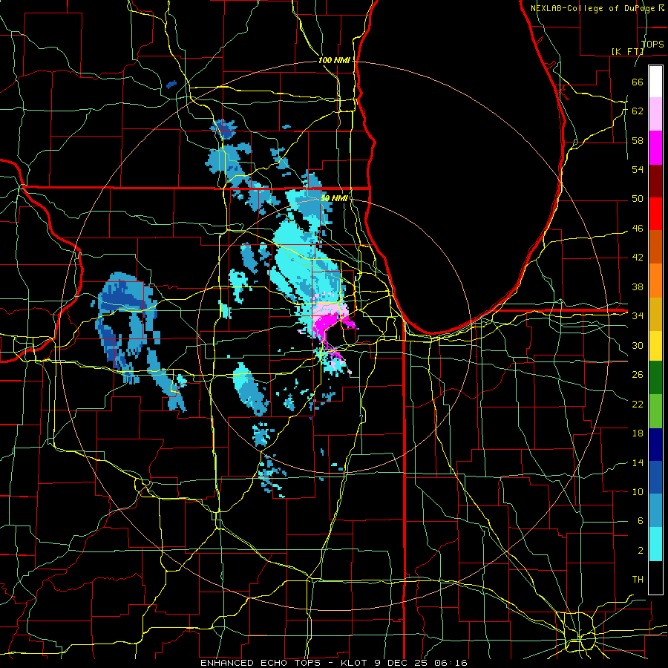Click the 14 value in the legend
Image resolution: width=668 pixels, height=668 pixels.
(x=638, y=462)
